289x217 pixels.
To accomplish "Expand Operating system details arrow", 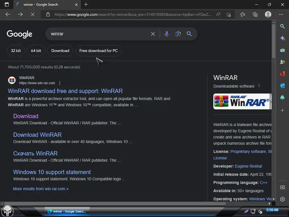I will [x=273, y=199].
